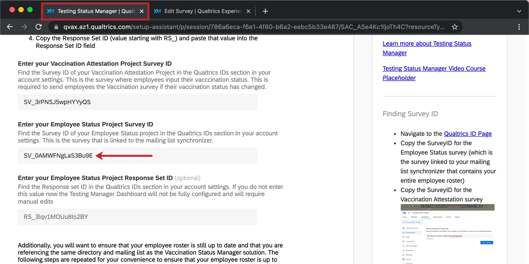Close the Testing Status Manager tab

[142, 11]
